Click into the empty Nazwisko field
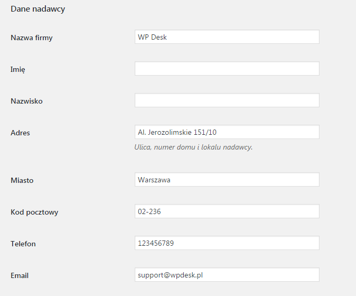The image size is (356, 296). (227, 100)
